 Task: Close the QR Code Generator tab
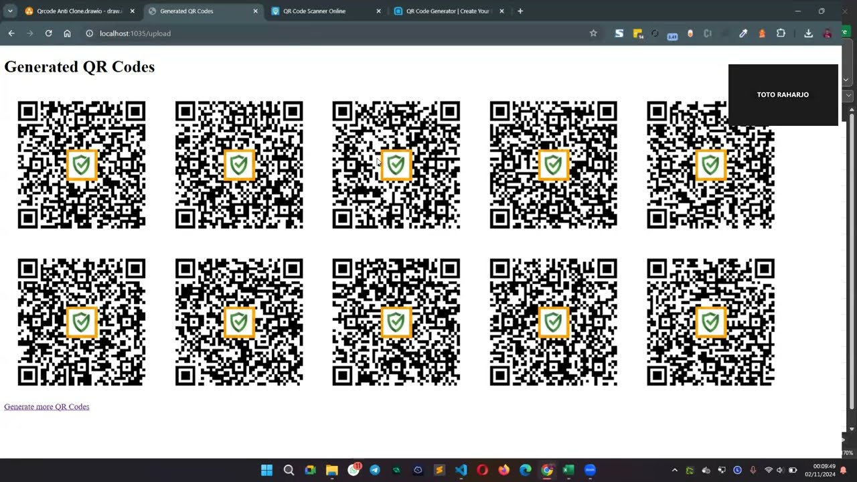501,11
